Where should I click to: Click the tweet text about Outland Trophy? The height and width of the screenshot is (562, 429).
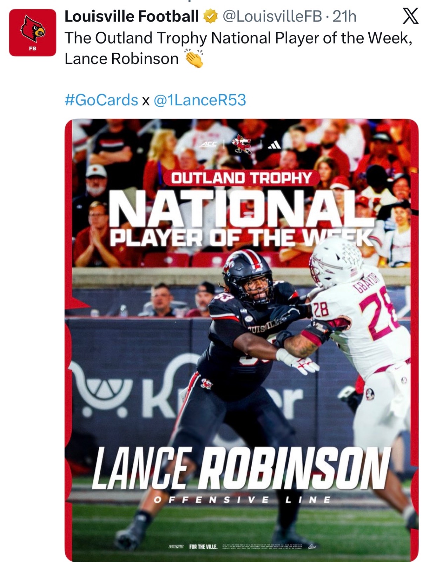(x=239, y=48)
